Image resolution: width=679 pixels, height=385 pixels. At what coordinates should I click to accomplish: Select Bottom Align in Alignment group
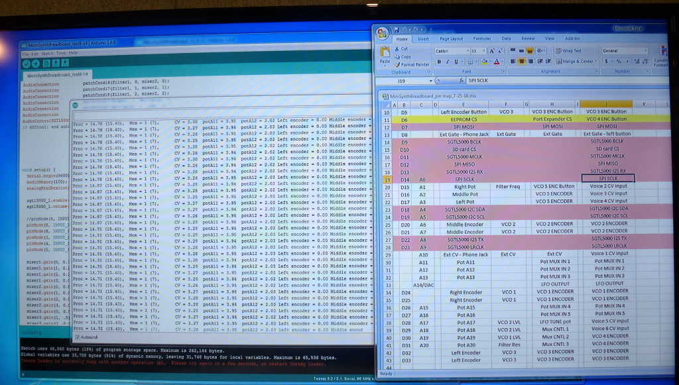530,50
